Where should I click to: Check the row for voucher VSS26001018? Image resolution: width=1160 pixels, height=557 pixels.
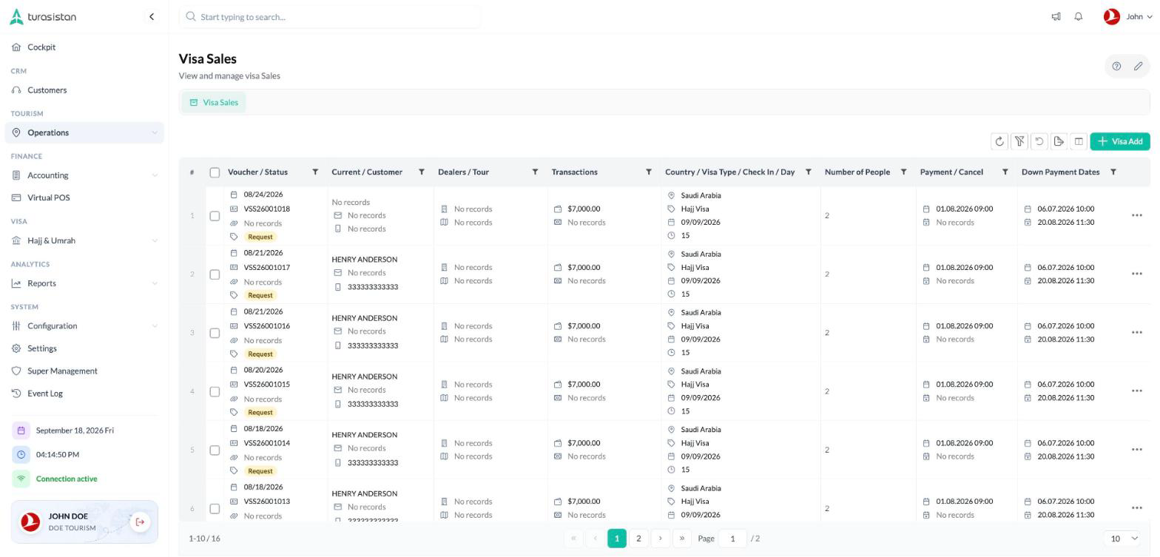(215, 216)
